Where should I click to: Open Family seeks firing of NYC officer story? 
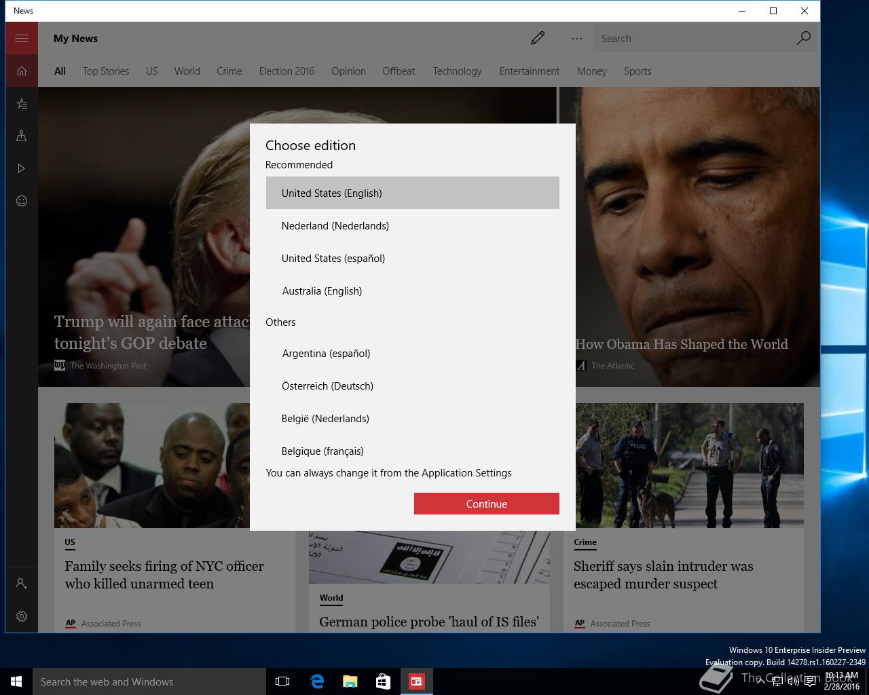[164, 575]
